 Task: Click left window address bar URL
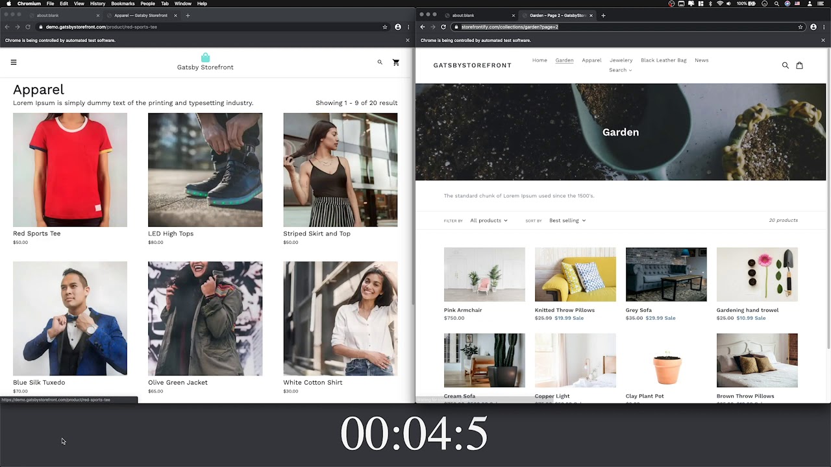(101, 27)
